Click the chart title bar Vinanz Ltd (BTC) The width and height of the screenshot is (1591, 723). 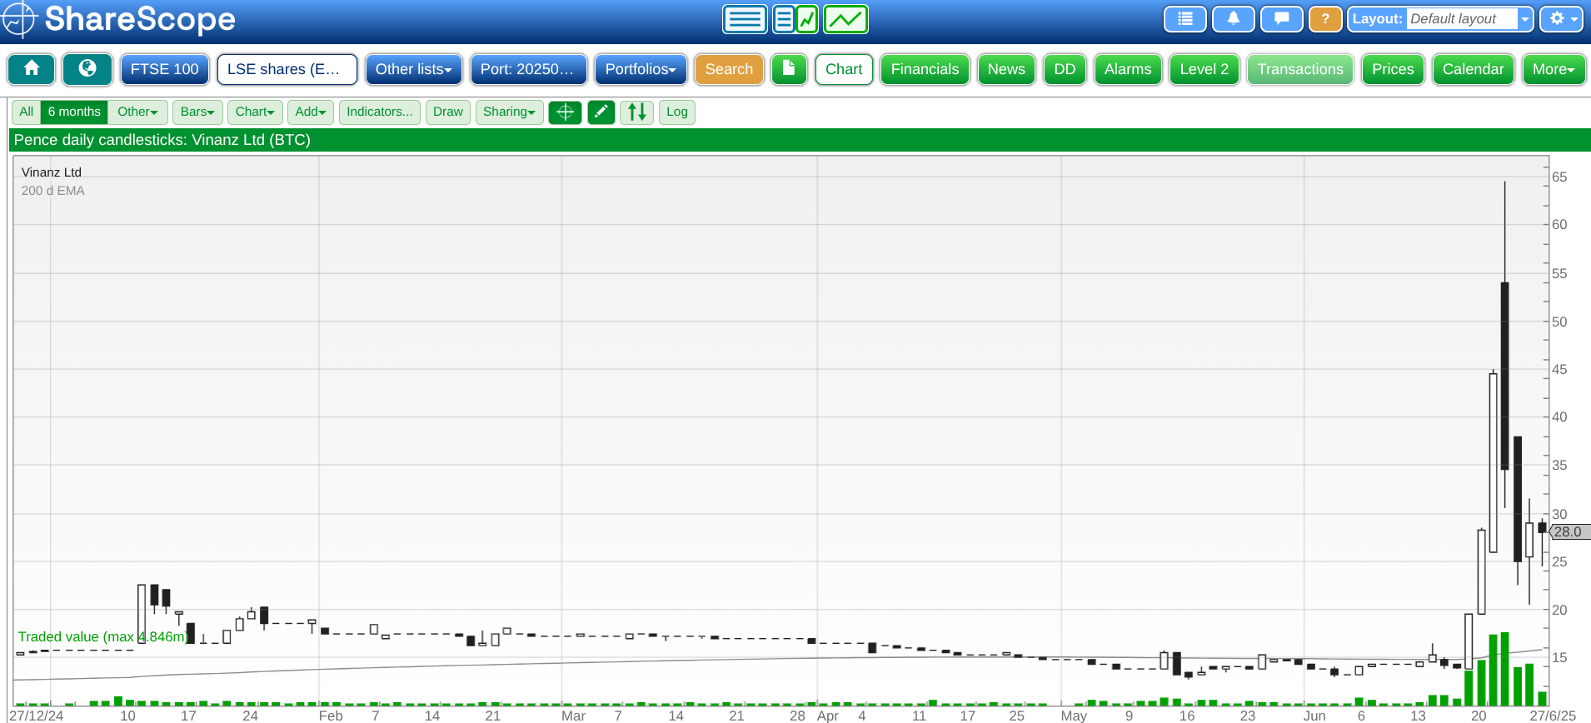click(800, 140)
